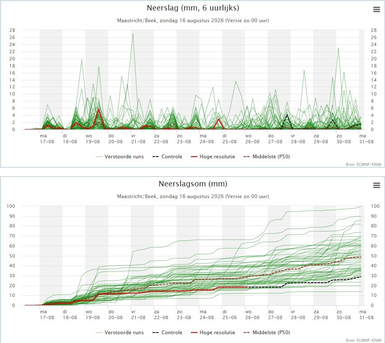Click the Bron: ECMWF/KNMI credit under Neerslag chart

click(x=363, y=164)
